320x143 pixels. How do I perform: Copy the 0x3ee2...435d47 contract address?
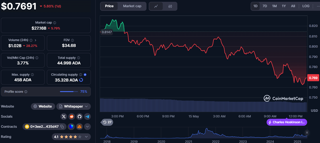point(62,127)
